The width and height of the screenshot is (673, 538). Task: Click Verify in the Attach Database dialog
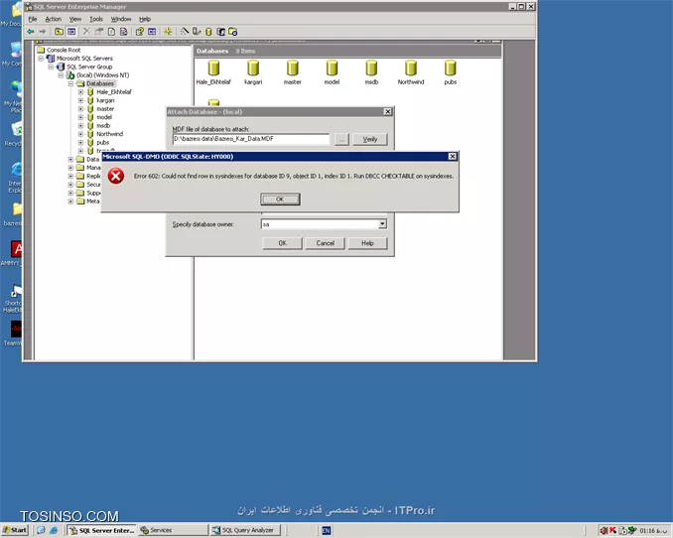370,139
